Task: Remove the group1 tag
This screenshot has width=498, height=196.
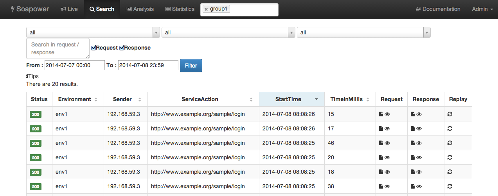Action: click(x=206, y=9)
